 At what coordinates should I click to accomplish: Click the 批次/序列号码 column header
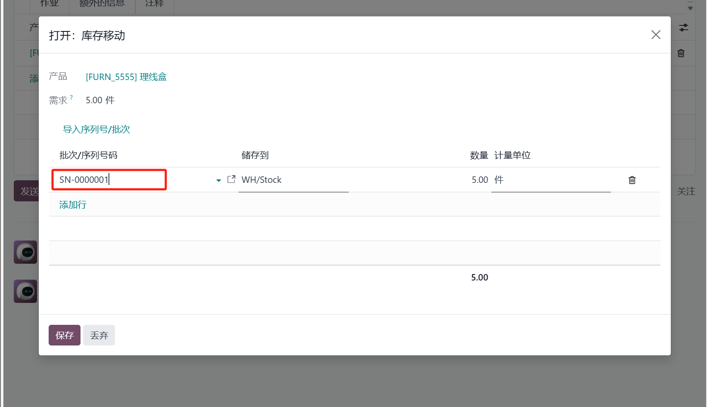(x=88, y=155)
